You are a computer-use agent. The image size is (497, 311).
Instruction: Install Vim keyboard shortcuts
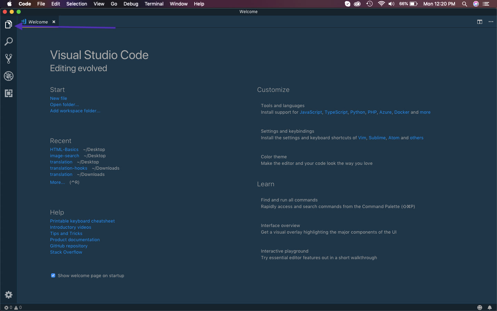(x=362, y=138)
